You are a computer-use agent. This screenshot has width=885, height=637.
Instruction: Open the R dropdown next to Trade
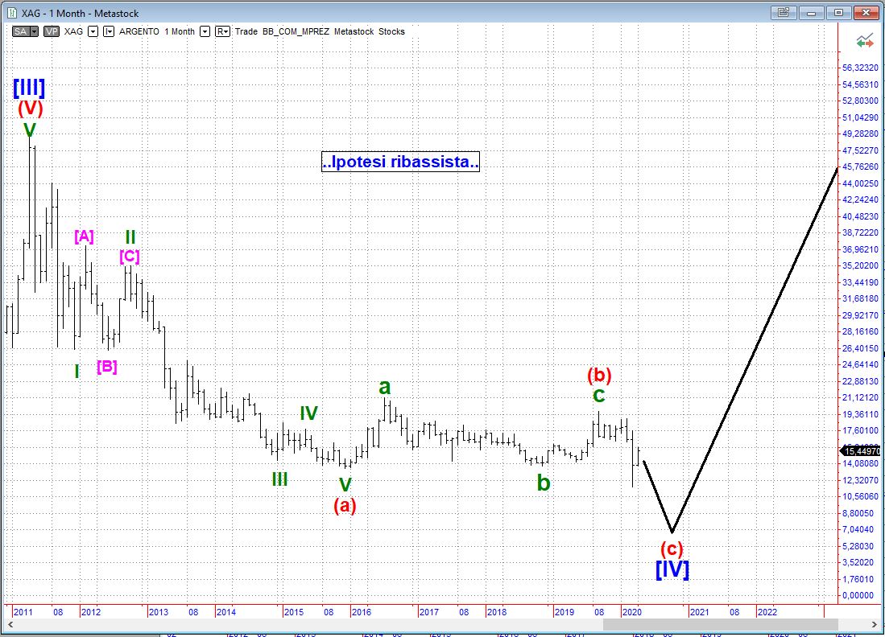click(x=222, y=31)
